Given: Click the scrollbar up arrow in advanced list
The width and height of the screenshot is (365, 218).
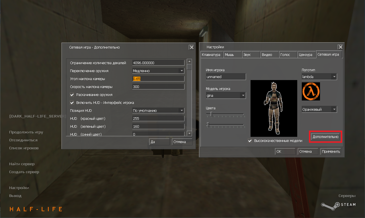Looking at the screenshot, I should coord(189,61).
